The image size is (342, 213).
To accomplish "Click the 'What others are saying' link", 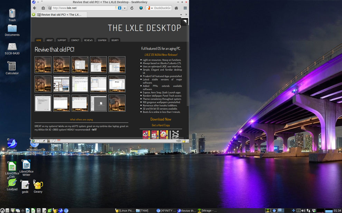I will point(82,120).
